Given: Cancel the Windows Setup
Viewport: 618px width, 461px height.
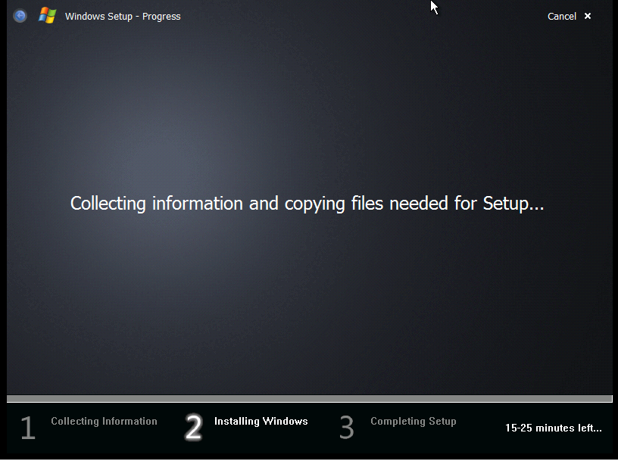Looking at the screenshot, I should (562, 16).
